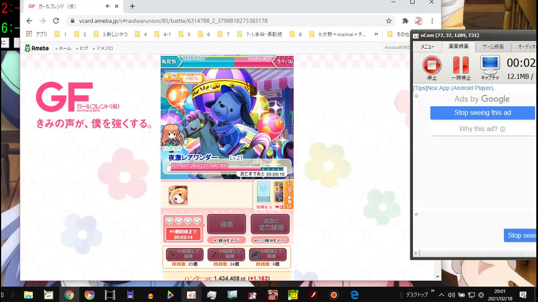Open the ピグ link in the Ameba bar
Image resolution: width=538 pixels, height=302 pixels.
(84, 48)
